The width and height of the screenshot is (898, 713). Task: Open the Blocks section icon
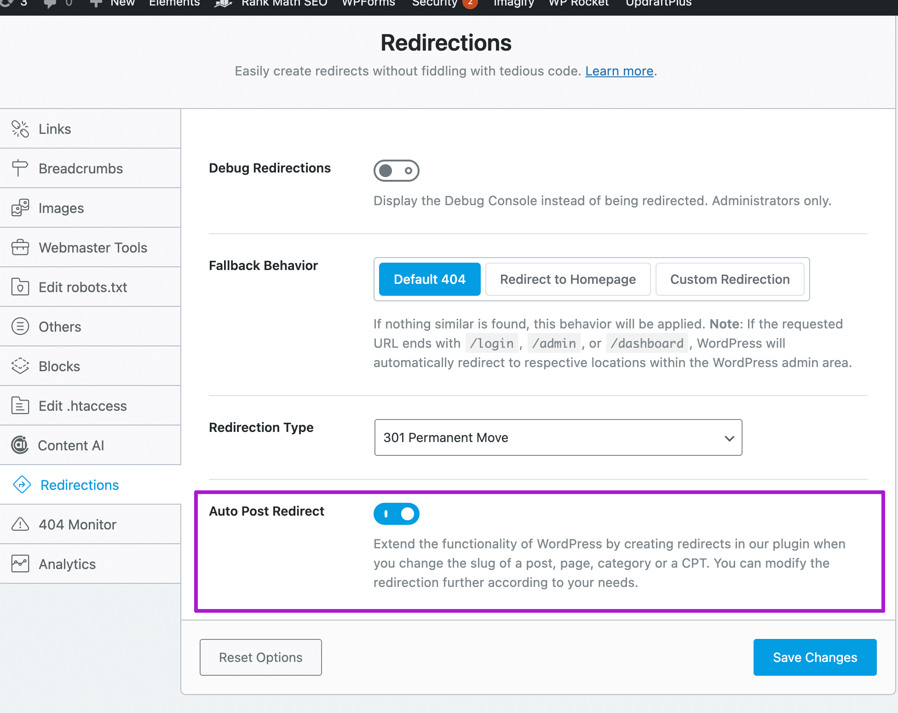tap(20, 366)
